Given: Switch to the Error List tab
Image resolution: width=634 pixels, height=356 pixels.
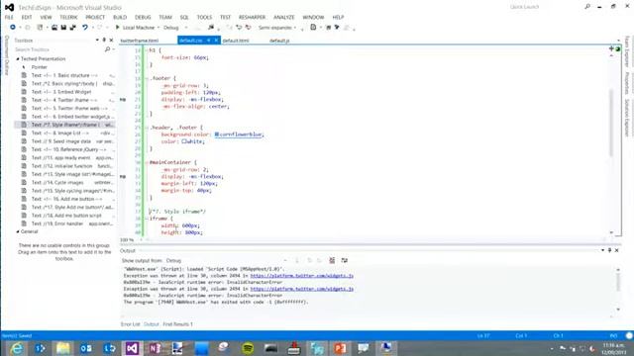Looking at the screenshot, I should point(130,324).
